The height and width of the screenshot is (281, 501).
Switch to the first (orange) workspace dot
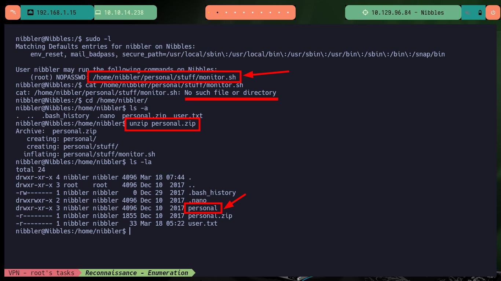tap(209, 12)
